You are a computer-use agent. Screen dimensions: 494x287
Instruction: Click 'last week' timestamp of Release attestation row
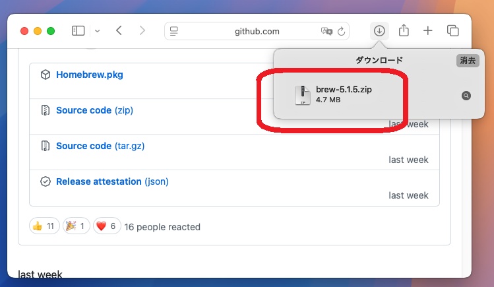pos(408,195)
